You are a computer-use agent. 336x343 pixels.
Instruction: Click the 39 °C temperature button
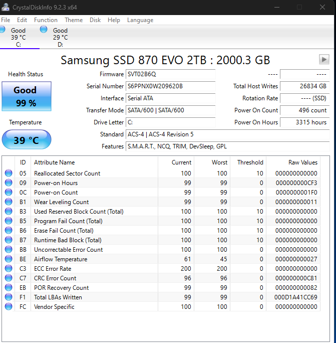27,139
